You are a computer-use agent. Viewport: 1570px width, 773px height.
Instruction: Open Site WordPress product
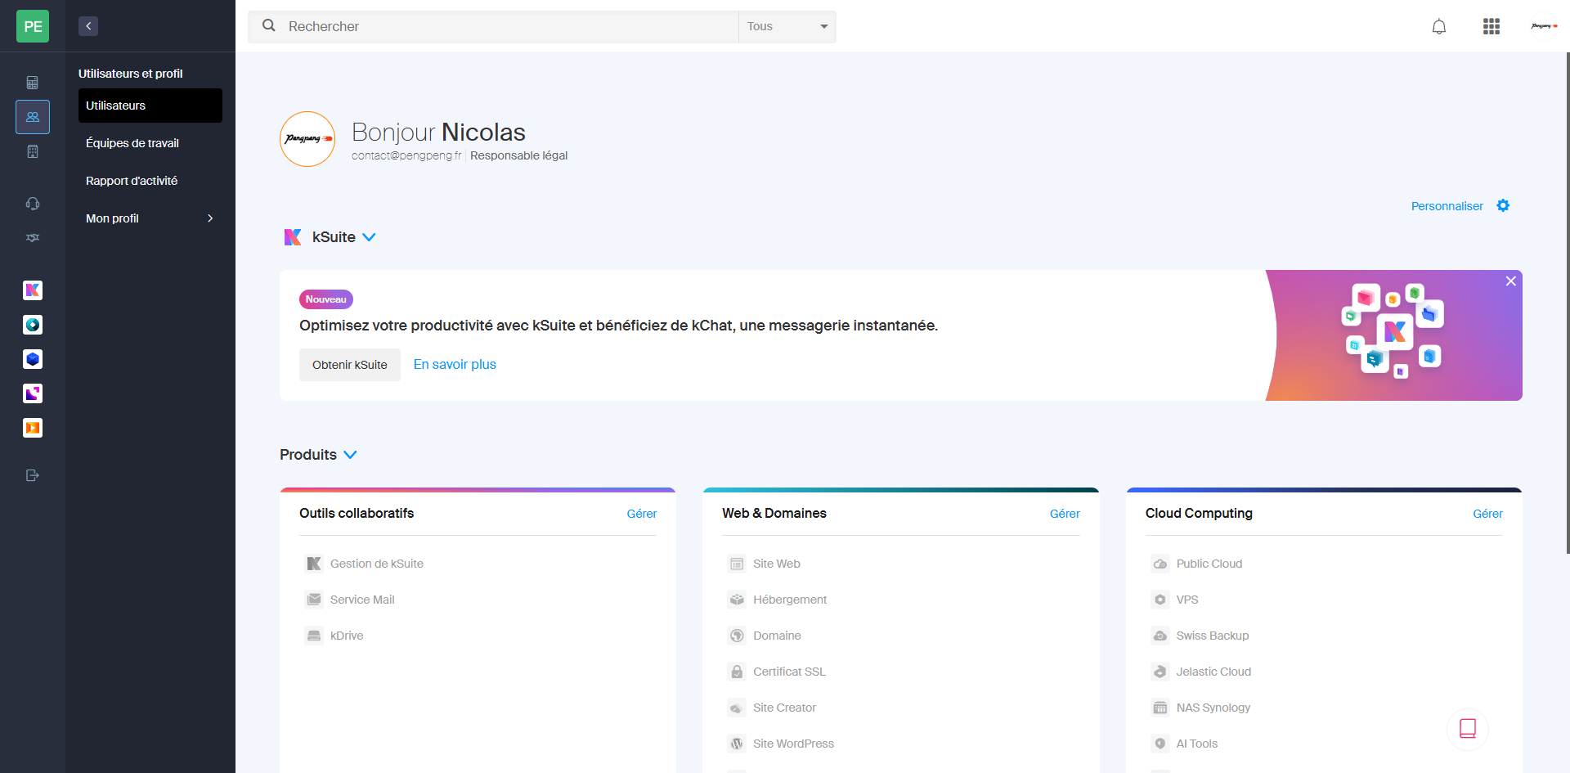click(781, 744)
